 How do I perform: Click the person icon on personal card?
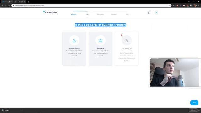74,40
